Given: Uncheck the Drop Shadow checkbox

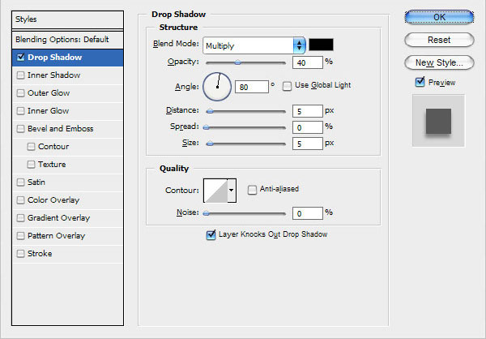Looking at the screenshot, I should [21, 57].
